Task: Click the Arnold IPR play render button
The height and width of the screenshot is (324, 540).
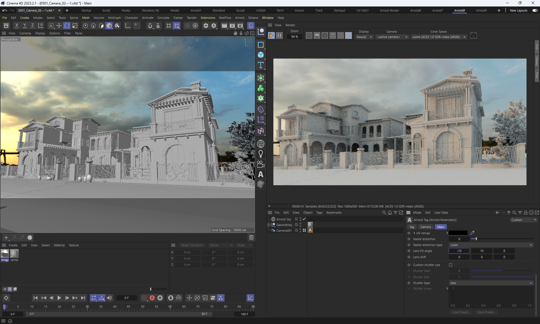Action: point(271,35)
